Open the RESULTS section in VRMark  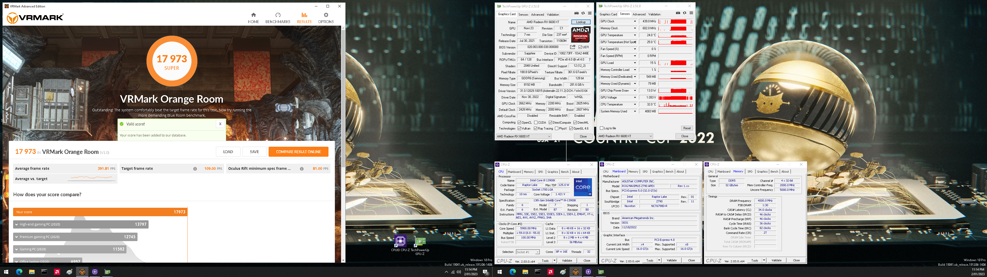tap(304, 18)
